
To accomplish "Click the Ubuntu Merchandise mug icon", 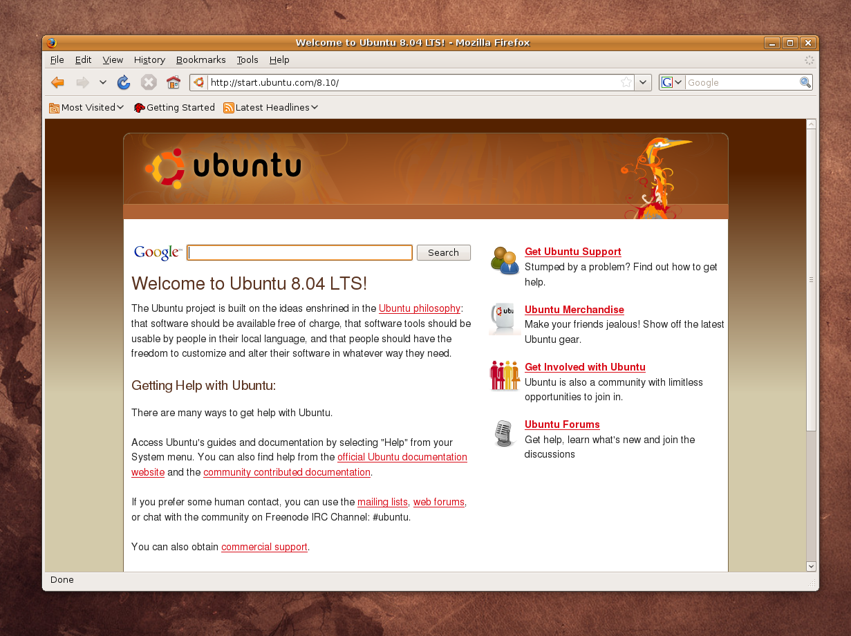I will click(x=505, y=319).
